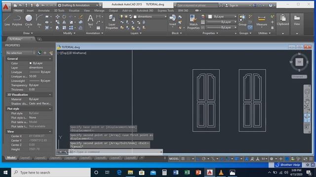This screenshot has width=316, height=177.
Task: Click the Move tool in Modify panel
Action: [57, 17]
